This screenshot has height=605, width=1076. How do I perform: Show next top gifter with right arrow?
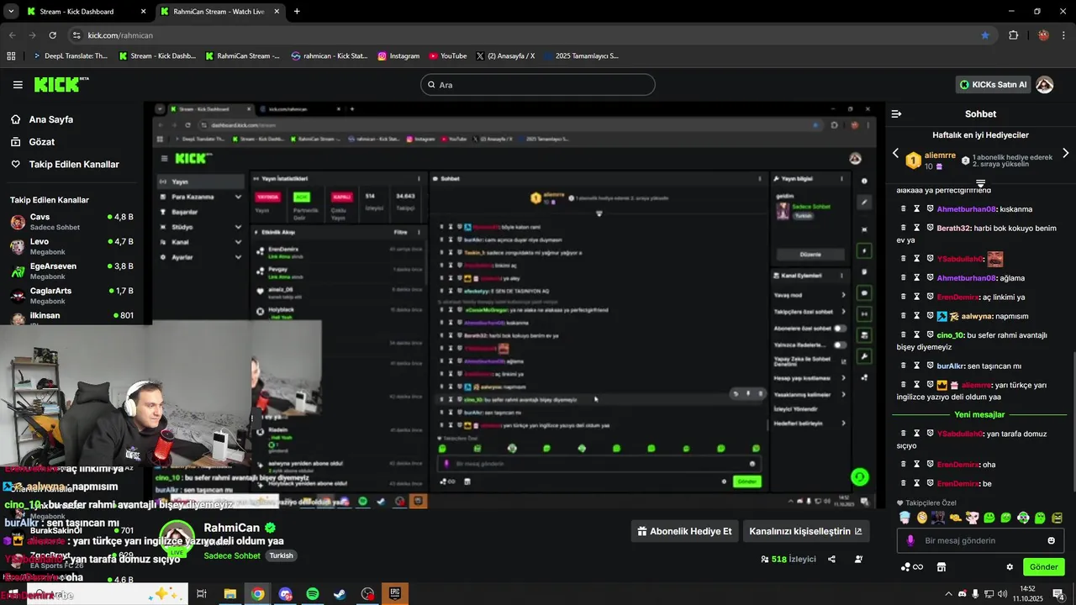[1065, 154]
